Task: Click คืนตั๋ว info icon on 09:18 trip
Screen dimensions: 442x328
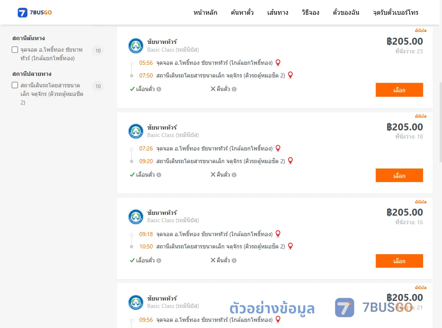Action: [234, 260]
